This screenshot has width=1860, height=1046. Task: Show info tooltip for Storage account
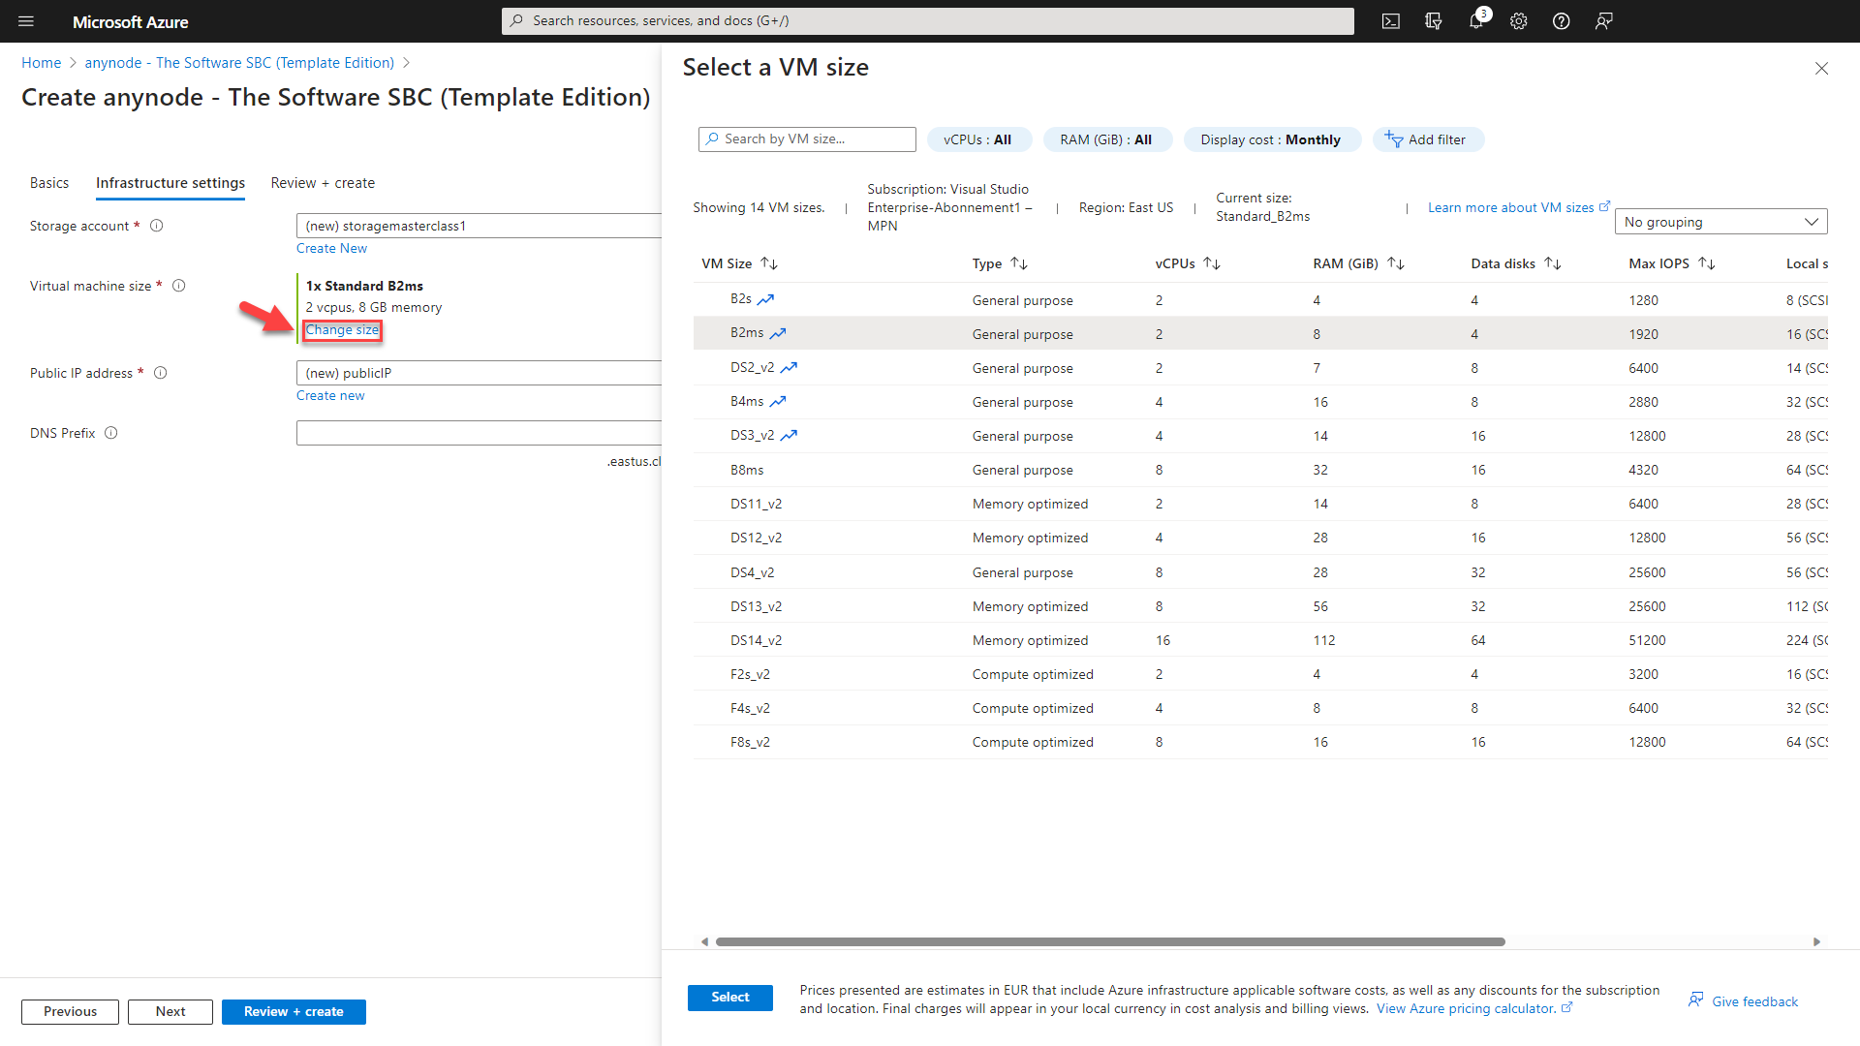tap(156, 226)
